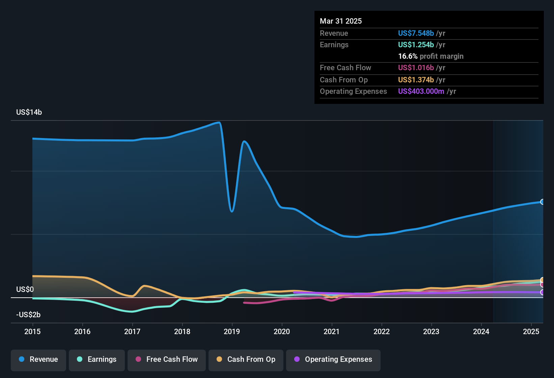Click the 2017 x-axis label
Viewport: 554px width, 378px height.
(x=132, y=331)
